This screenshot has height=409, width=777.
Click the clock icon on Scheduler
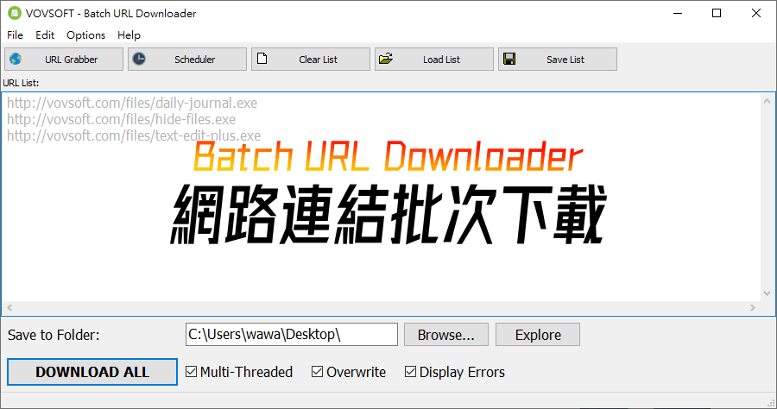tap(139, 59)
